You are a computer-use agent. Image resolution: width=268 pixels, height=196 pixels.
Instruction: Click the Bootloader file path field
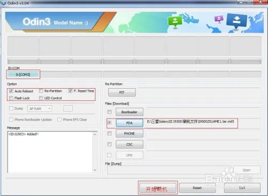pos(203,112)
